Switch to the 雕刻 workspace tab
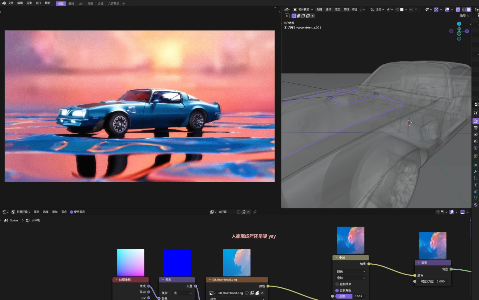Viewport: 479px width, 300px height. pos(71,4)
